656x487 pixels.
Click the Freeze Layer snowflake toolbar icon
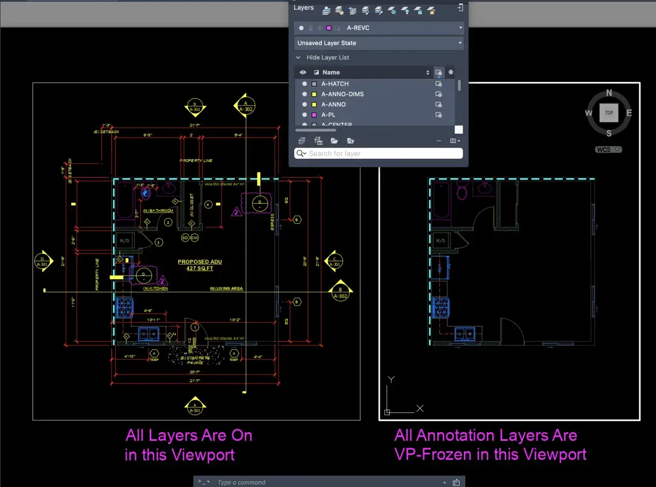[392, 10]
